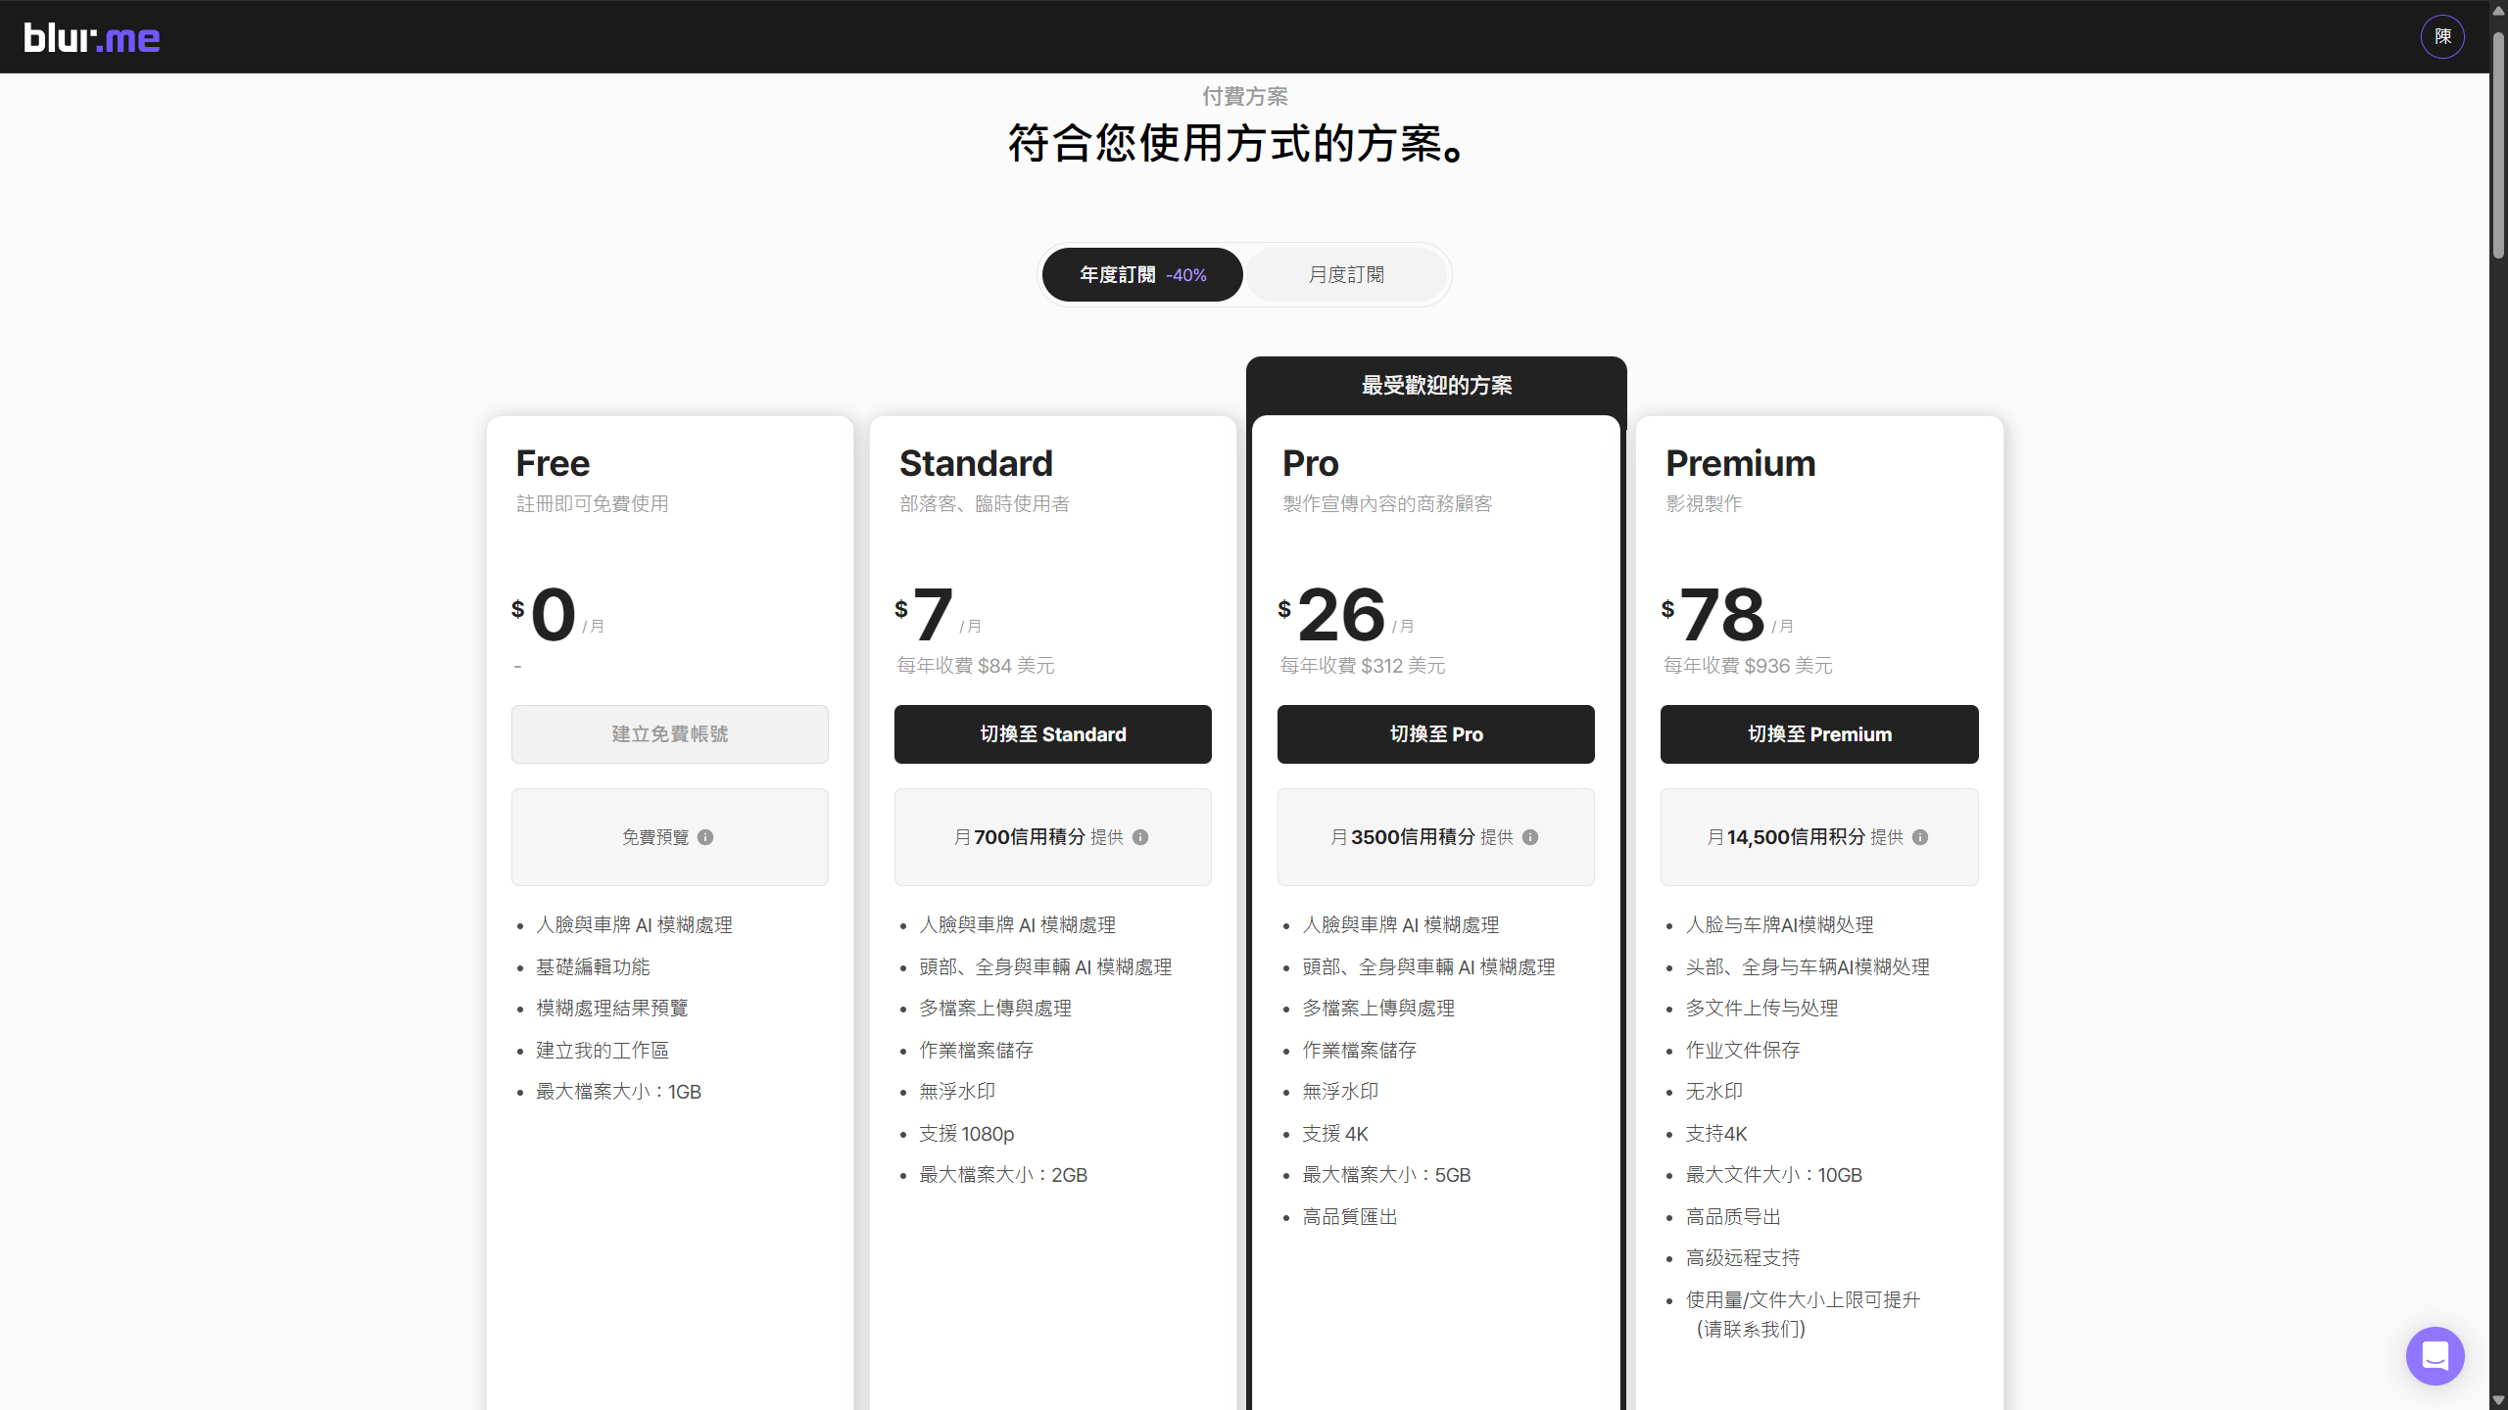Open the chat support bubble
Viewport: 2508px width, 1410px height.
[2435, 1355]
